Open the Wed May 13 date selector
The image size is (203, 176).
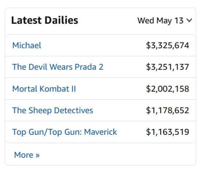pyautogui.click(x=164, y=21)
